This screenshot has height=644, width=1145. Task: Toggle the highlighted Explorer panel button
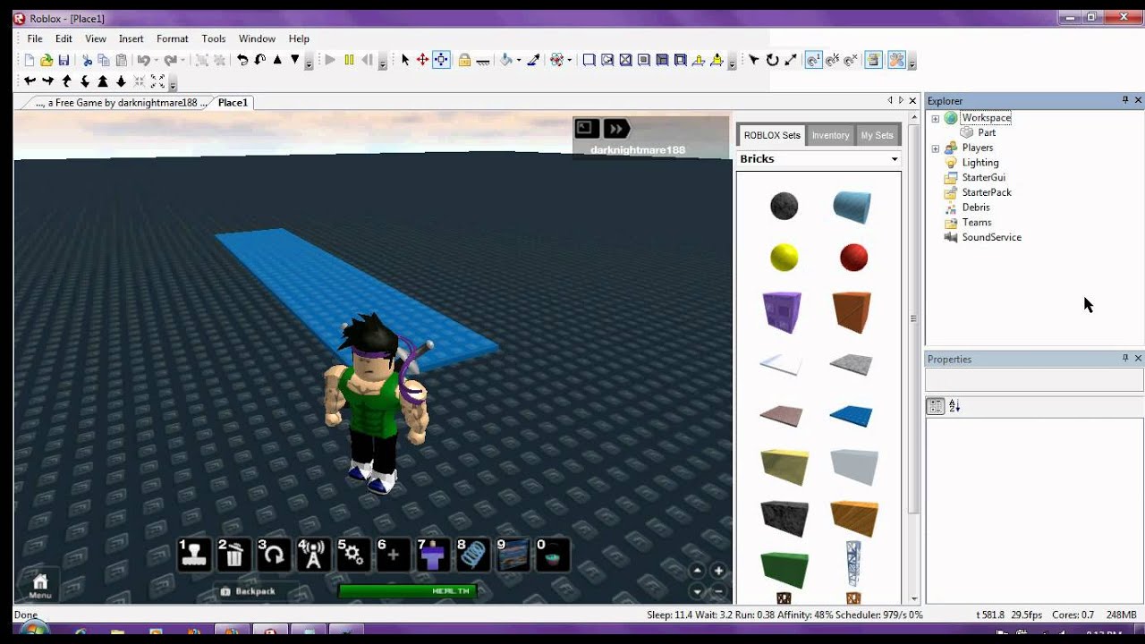click(874, 60)
